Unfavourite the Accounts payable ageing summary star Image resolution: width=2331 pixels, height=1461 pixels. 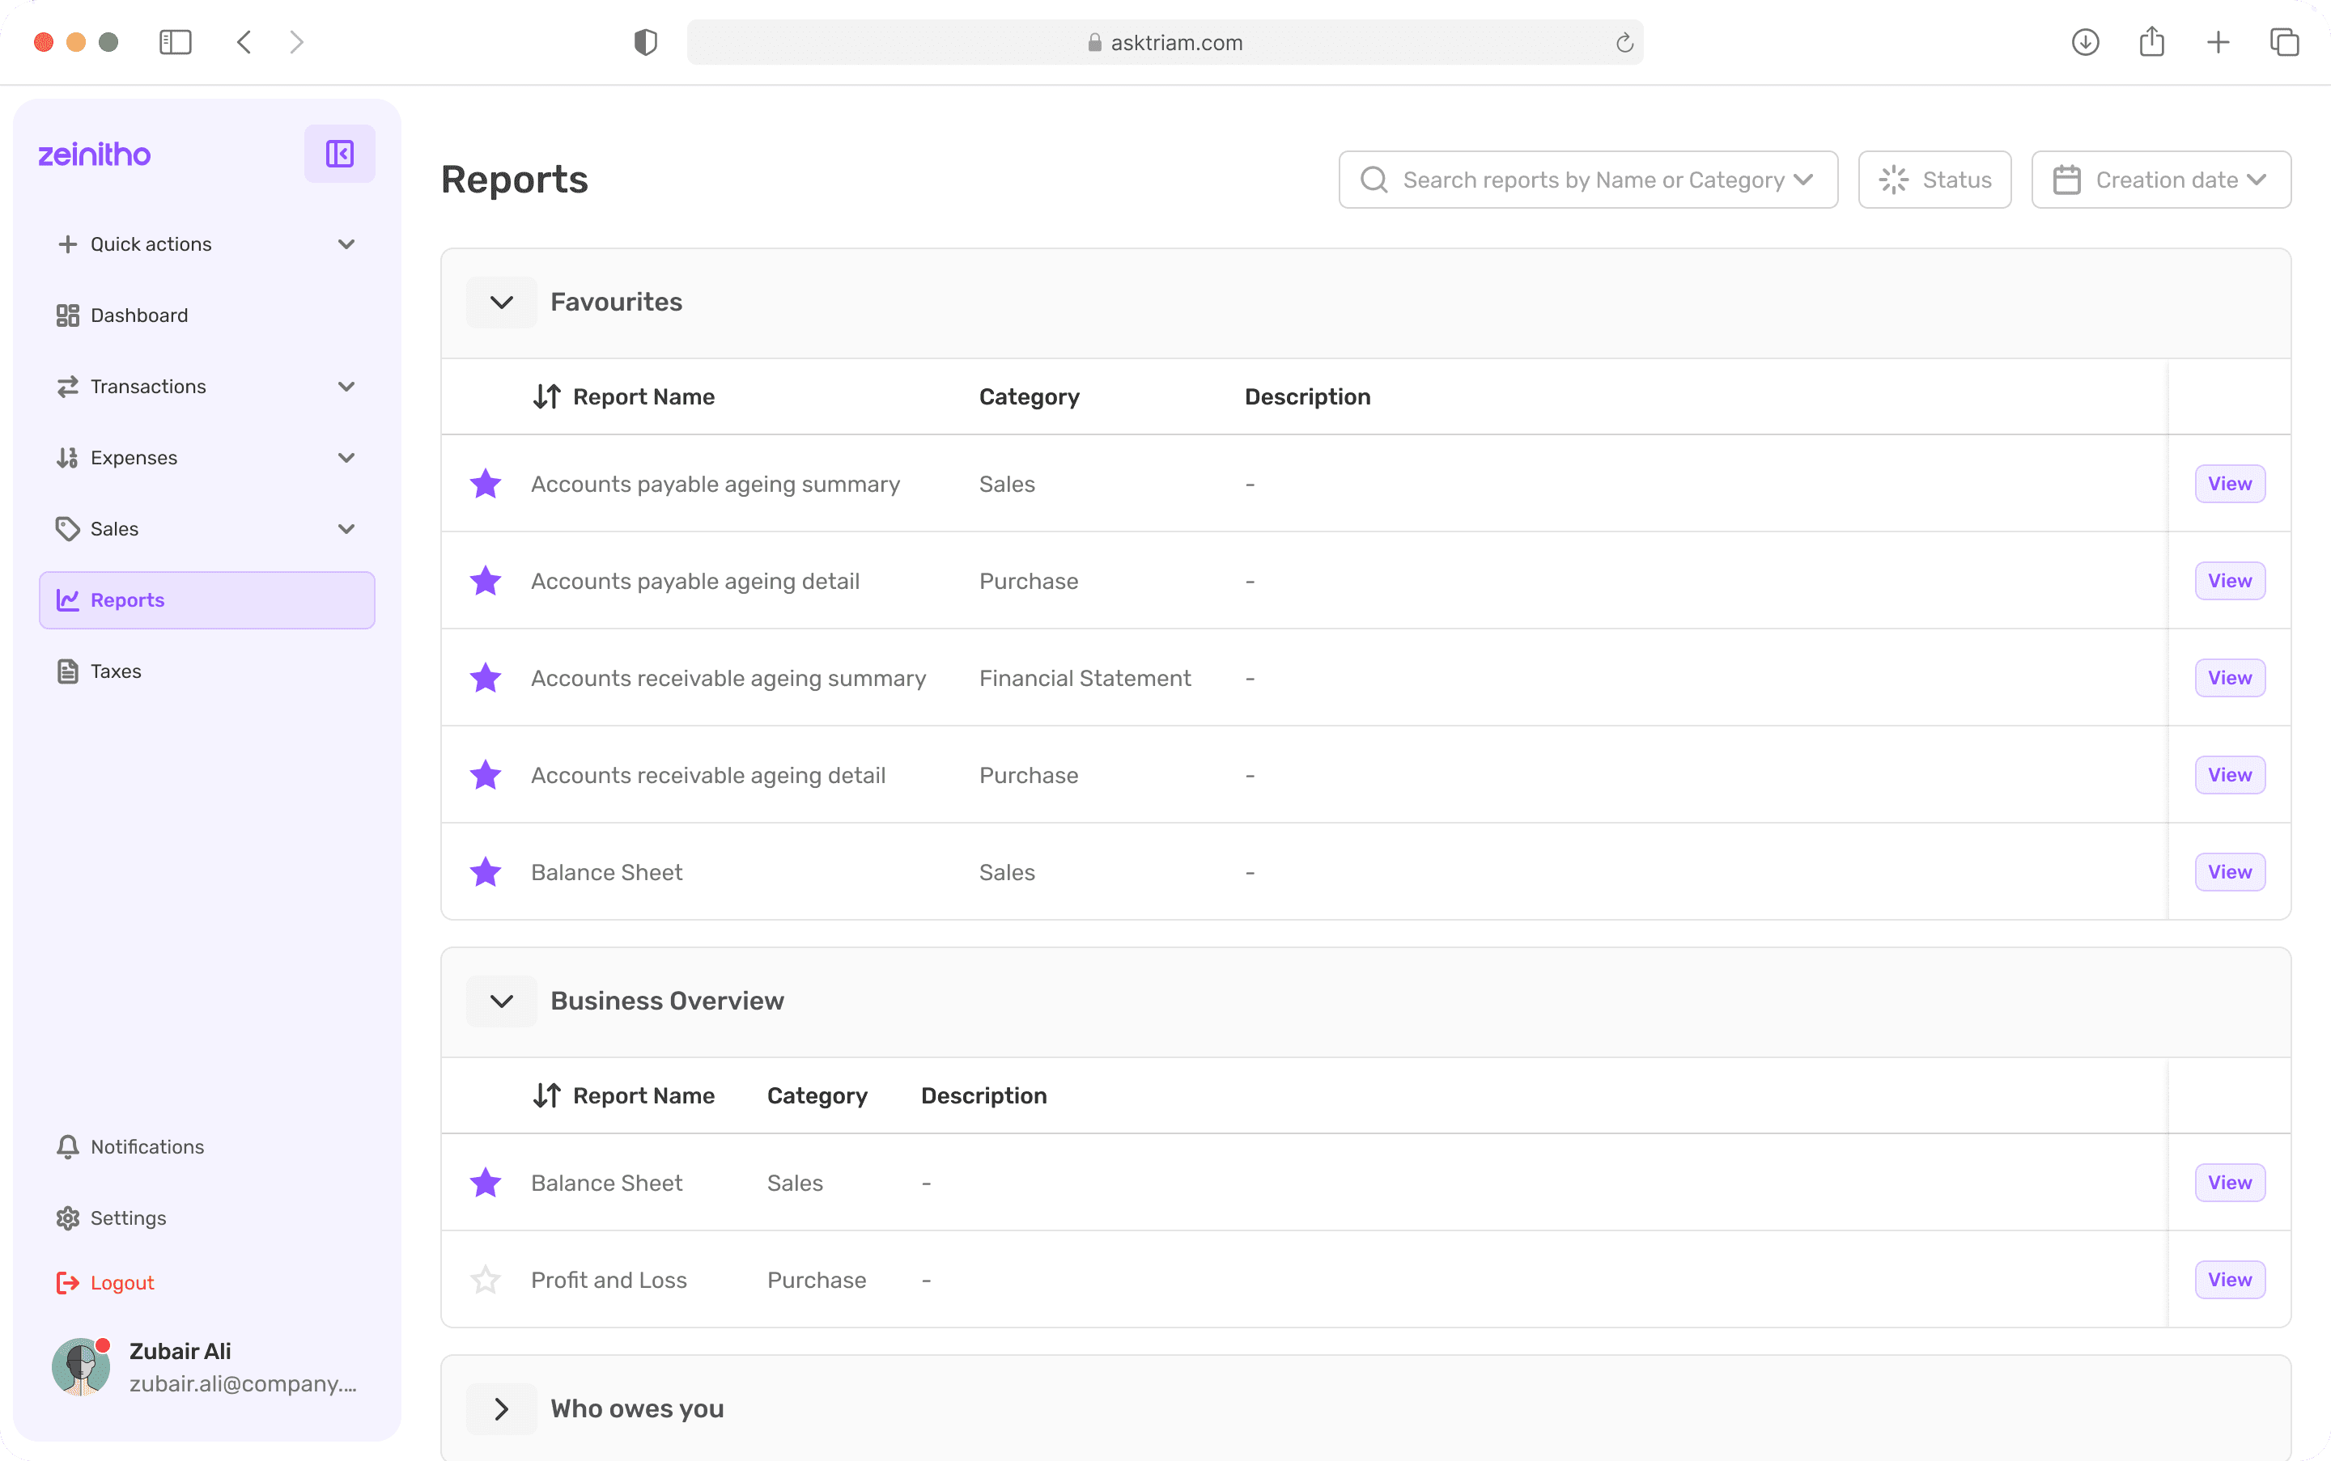click(486, 483)
